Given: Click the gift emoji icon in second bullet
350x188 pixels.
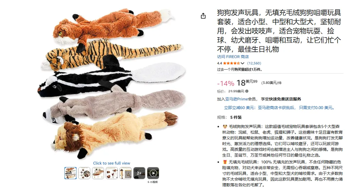Looking at the screenshot, I should point(225,162).
